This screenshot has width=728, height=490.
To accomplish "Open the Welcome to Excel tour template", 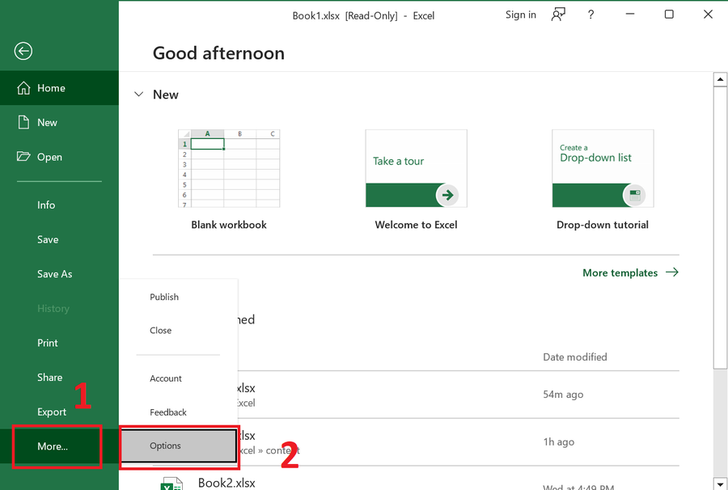I will [x=416, y=168].
